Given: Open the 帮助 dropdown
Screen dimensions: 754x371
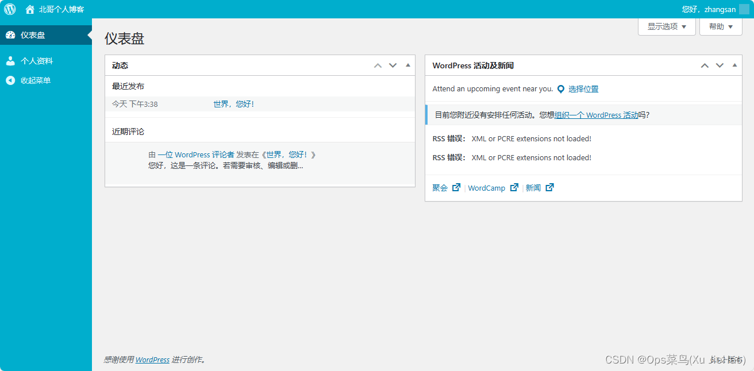Looking at the screenshot, I should coord(720,26).
